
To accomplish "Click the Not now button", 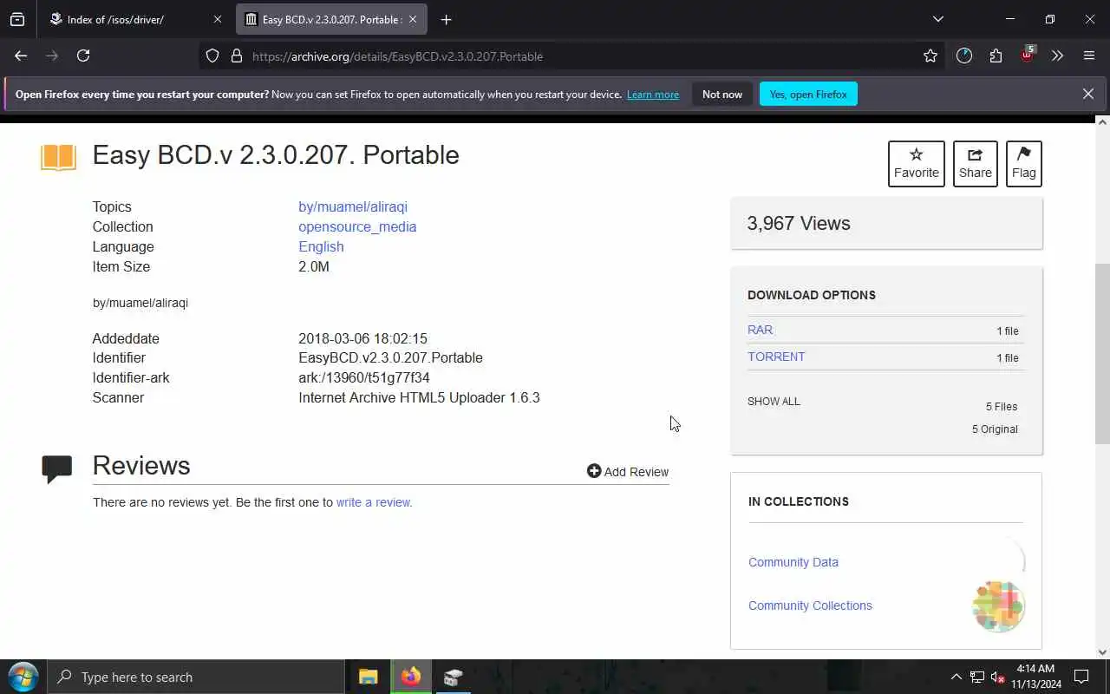I will (x=722, y=94).
